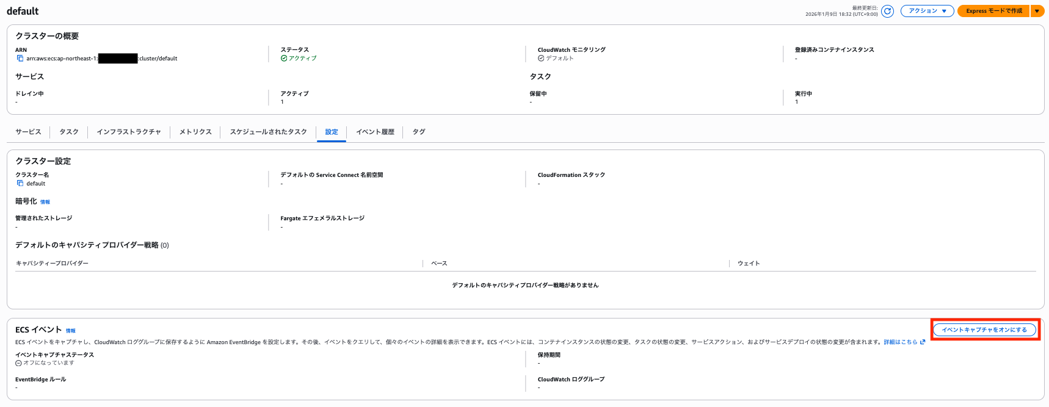The image size is (1049, 407).
Task: Click the Fargate エフェメラルストレージ label
Action: coord(322,218)
